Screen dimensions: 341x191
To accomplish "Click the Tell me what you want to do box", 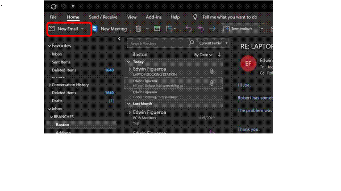I will point(230,17).
